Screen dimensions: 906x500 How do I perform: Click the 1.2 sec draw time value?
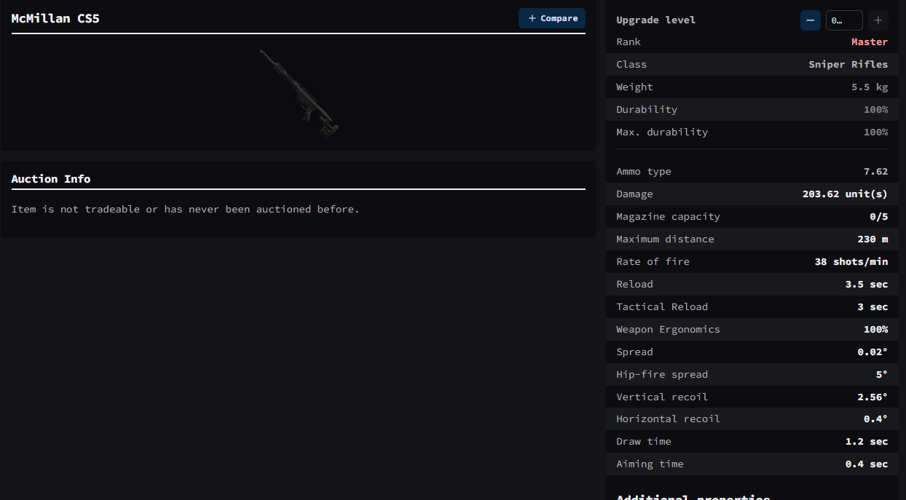click(x=867, y=442)
